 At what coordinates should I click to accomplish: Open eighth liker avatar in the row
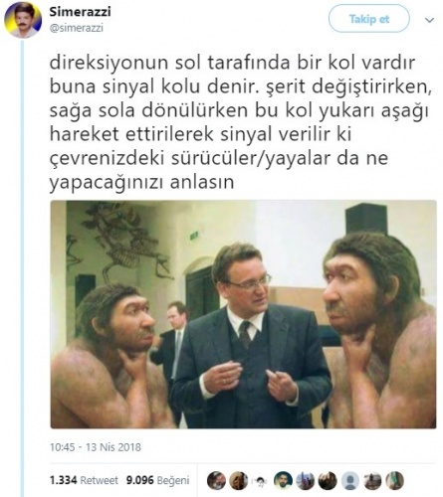(x=372, y=480)
